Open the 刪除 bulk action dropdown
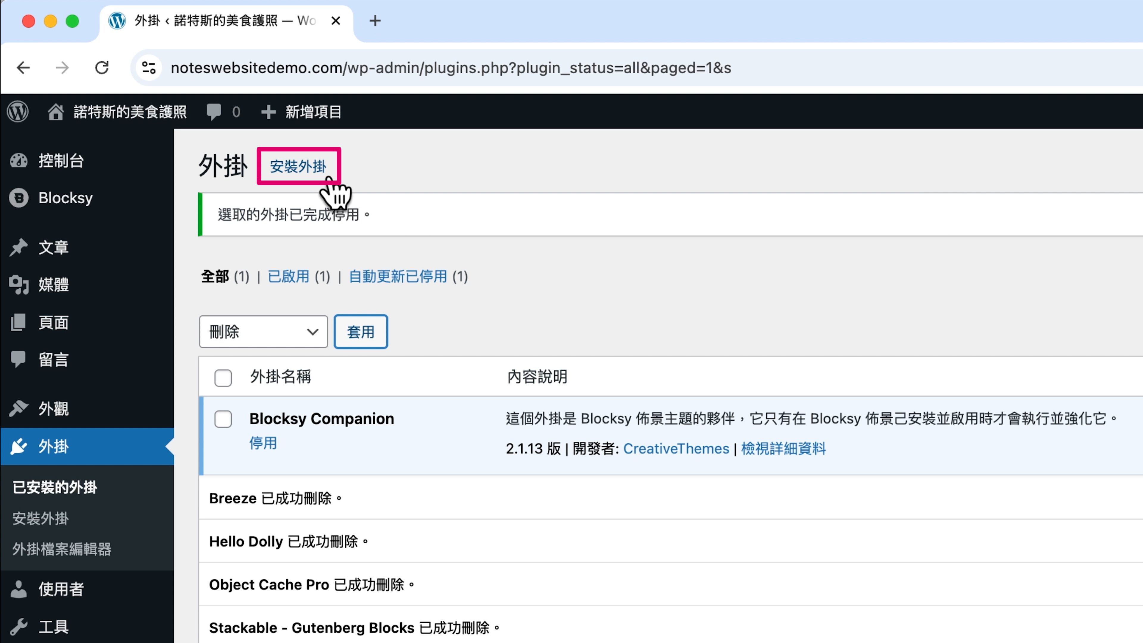The width and height of the screenshot is (1143, 643). click(263, 332)
